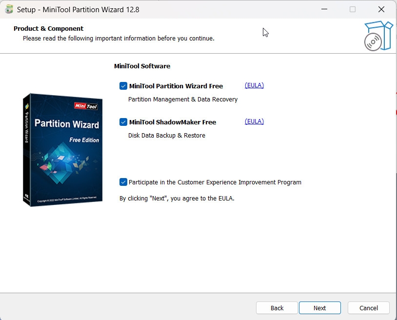
Task: Minimize the setup window
Action: click(x=324, y=9)
